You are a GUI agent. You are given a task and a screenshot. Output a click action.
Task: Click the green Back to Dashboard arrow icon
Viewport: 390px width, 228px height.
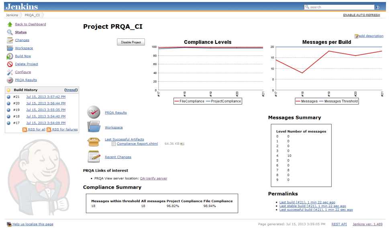point(10,24)
